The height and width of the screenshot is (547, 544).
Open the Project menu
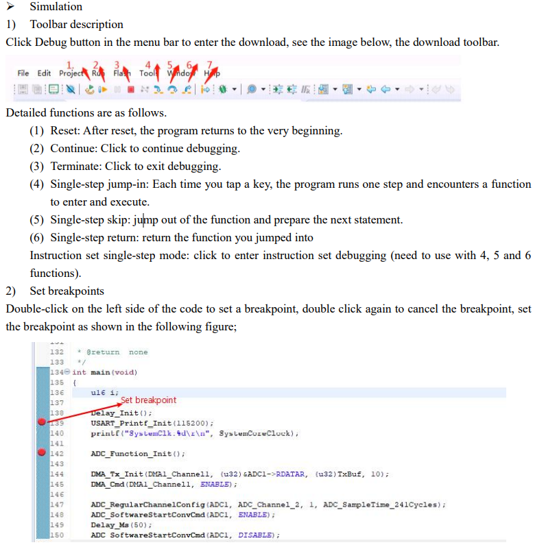[71, 73]
